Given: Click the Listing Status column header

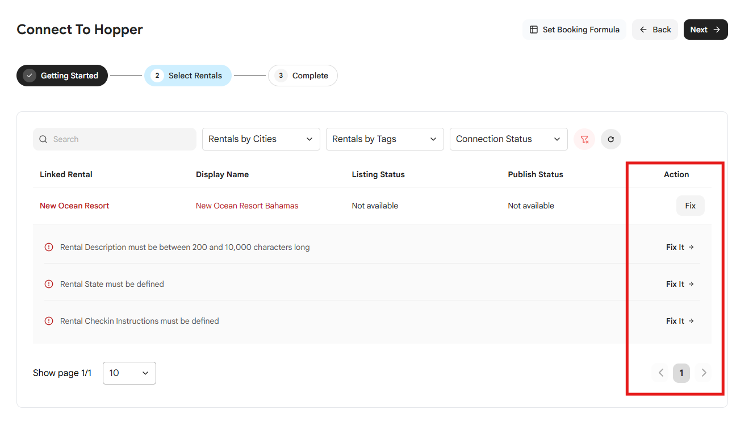Looking at the screenshot, I should tap(378, 174).
